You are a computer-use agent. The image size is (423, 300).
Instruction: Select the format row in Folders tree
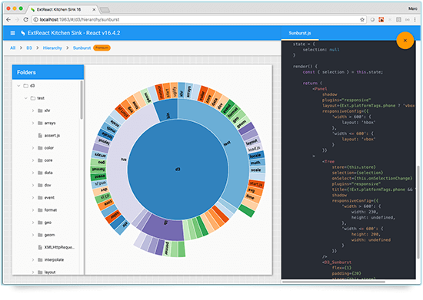(46, 210)
